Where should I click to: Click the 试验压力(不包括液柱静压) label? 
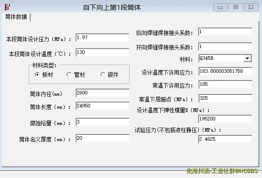click(x=178, y=130)
